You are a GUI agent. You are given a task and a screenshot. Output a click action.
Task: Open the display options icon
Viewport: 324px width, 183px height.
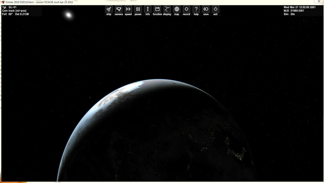pos(167,9)
